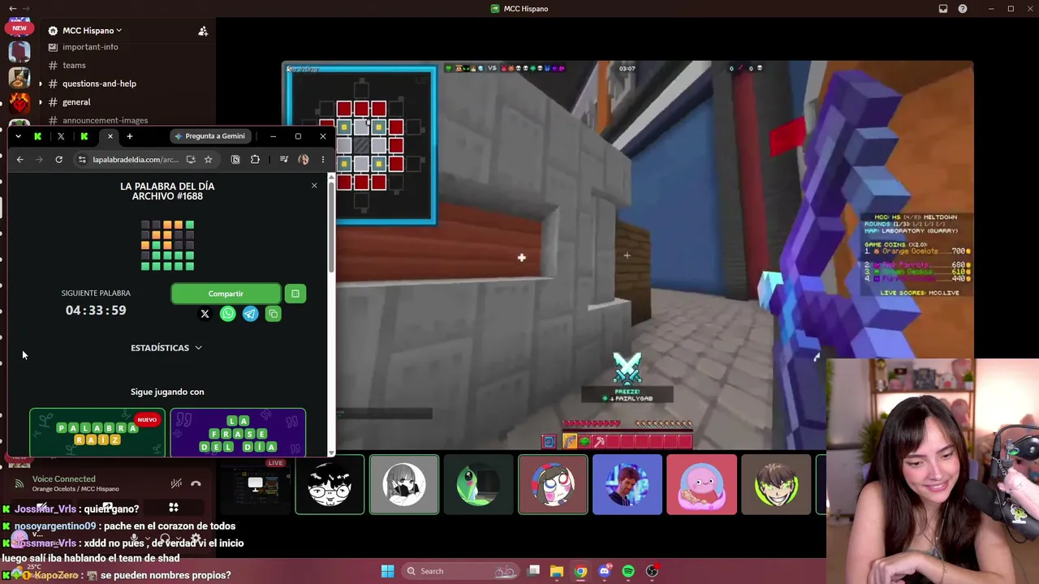The width and height of the screenshot is (1039, 584).
Task: Share the result on WhatsApp
Action: click(227, 314)
